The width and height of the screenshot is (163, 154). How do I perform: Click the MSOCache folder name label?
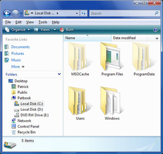tap(80, 74)
